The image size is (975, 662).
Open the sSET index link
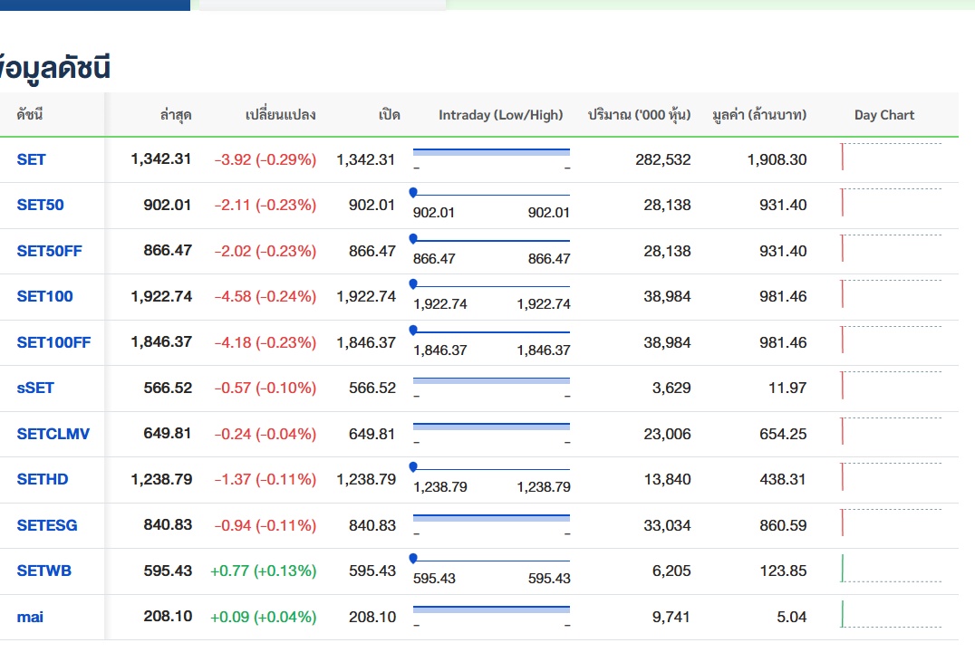(x=35, y=388)
